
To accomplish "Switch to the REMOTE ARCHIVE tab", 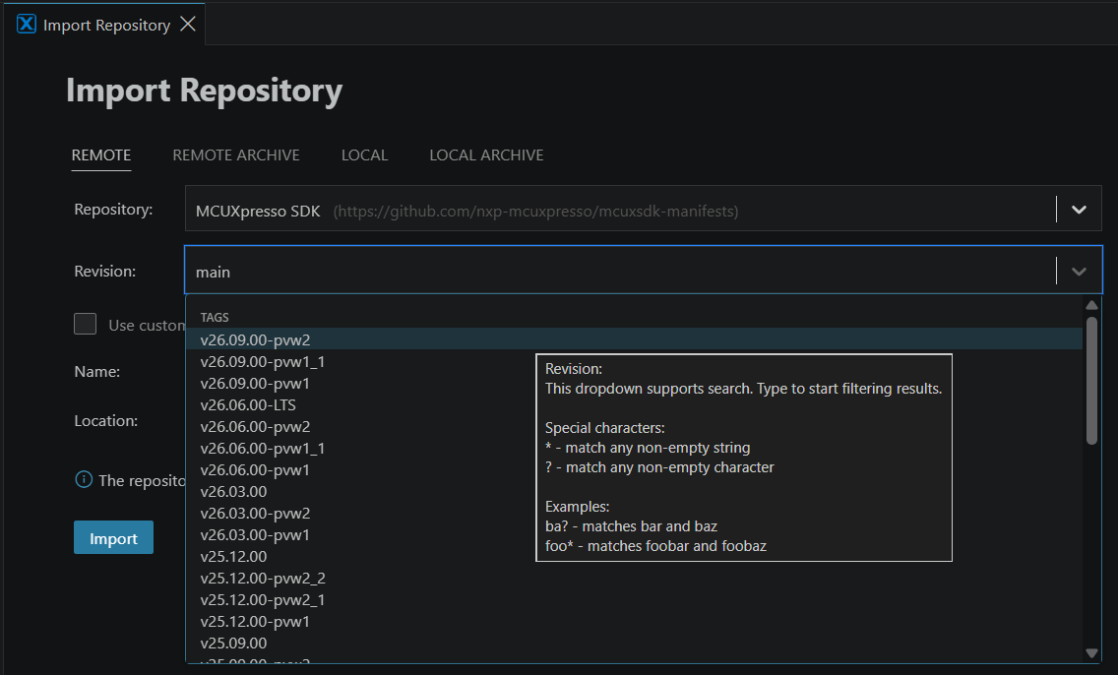I will (x=236, y=155).
